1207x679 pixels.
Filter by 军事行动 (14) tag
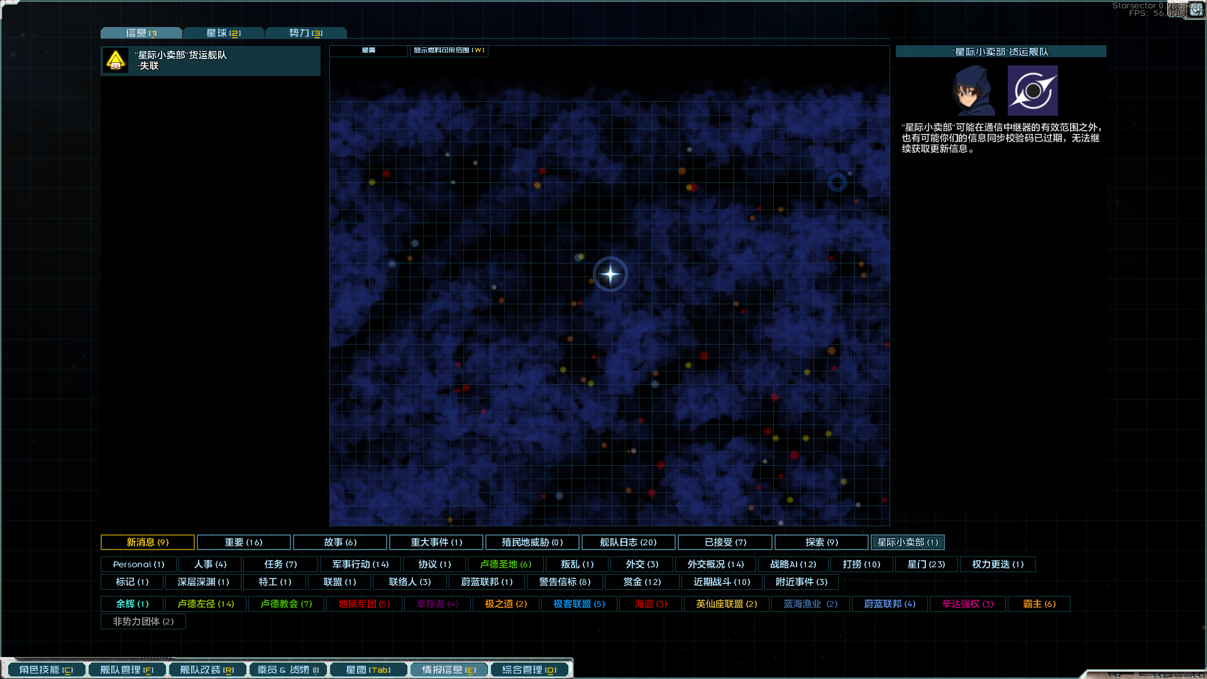click(x=360, y=564)
